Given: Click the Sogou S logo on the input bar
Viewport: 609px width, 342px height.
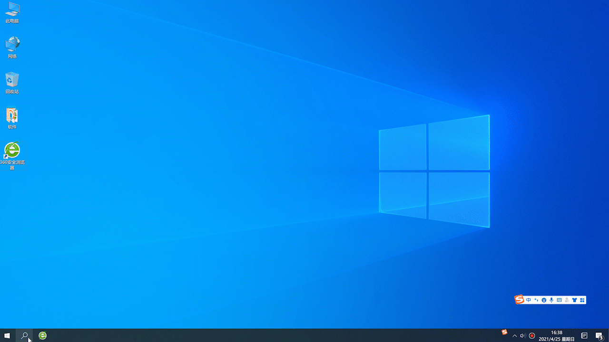Looking at the screenshot, I should coord(519,300).
